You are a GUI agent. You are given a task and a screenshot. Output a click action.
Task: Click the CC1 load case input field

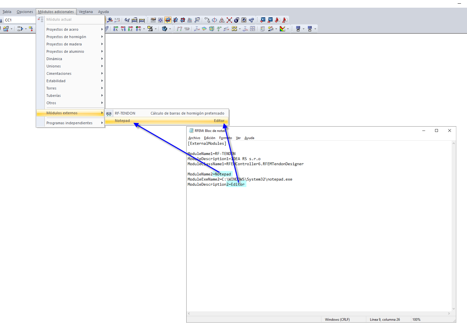pos(19,20)
